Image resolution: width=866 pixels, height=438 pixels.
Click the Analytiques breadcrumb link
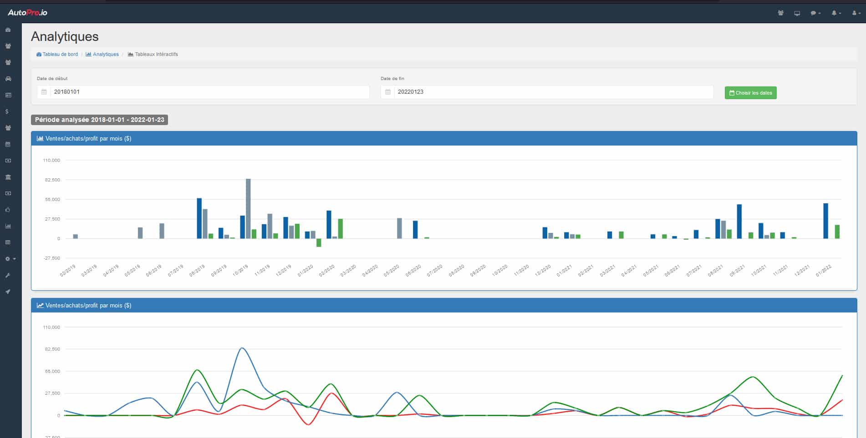click(x=102, y=54)
